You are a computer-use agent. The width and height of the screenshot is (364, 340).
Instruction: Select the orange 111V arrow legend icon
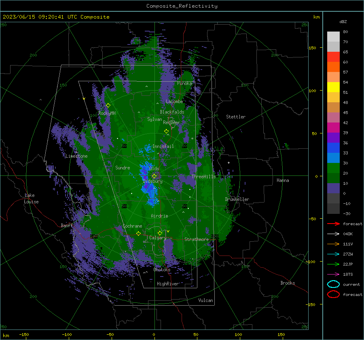tap(333, 244)
